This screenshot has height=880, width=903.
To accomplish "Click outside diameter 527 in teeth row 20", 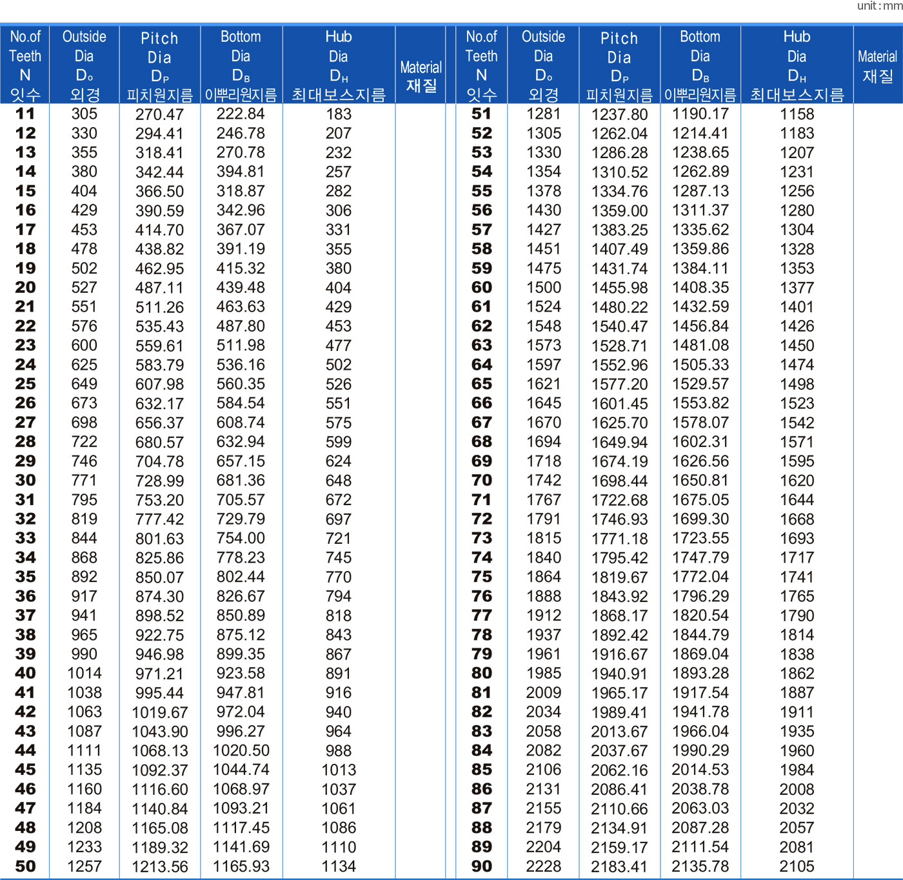I will (x=84, y=287).
